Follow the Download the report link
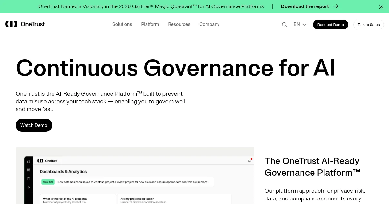Screen dimensions: 389x204 pos(305,6)
